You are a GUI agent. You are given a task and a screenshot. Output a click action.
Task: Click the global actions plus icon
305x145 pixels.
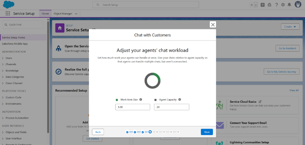263,5
